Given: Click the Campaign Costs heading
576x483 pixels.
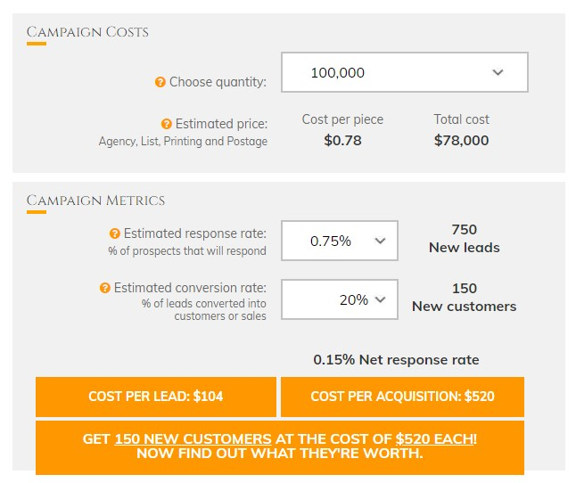Looking at the screenshot, I should click(x=87, y=32).
